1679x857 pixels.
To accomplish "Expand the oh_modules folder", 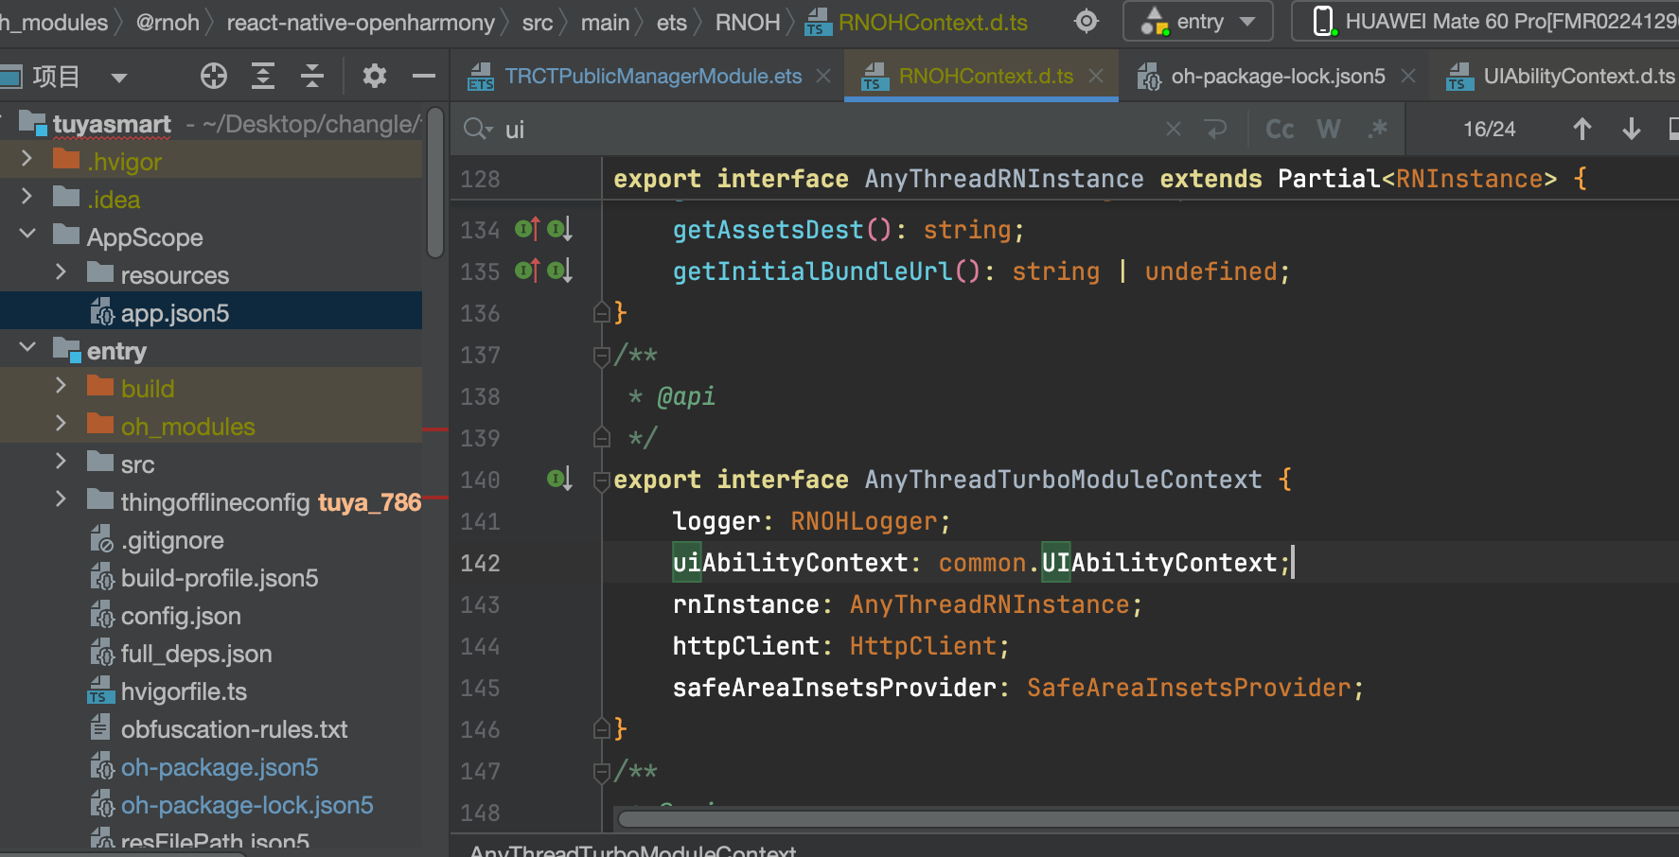I will click(x=61, y=424).
